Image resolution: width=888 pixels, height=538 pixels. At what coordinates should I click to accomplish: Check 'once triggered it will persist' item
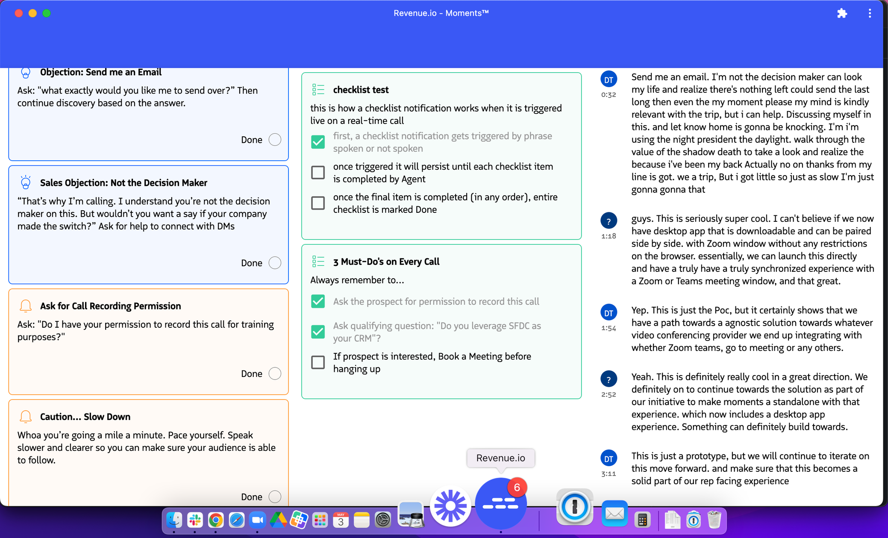tap(318, 172)
